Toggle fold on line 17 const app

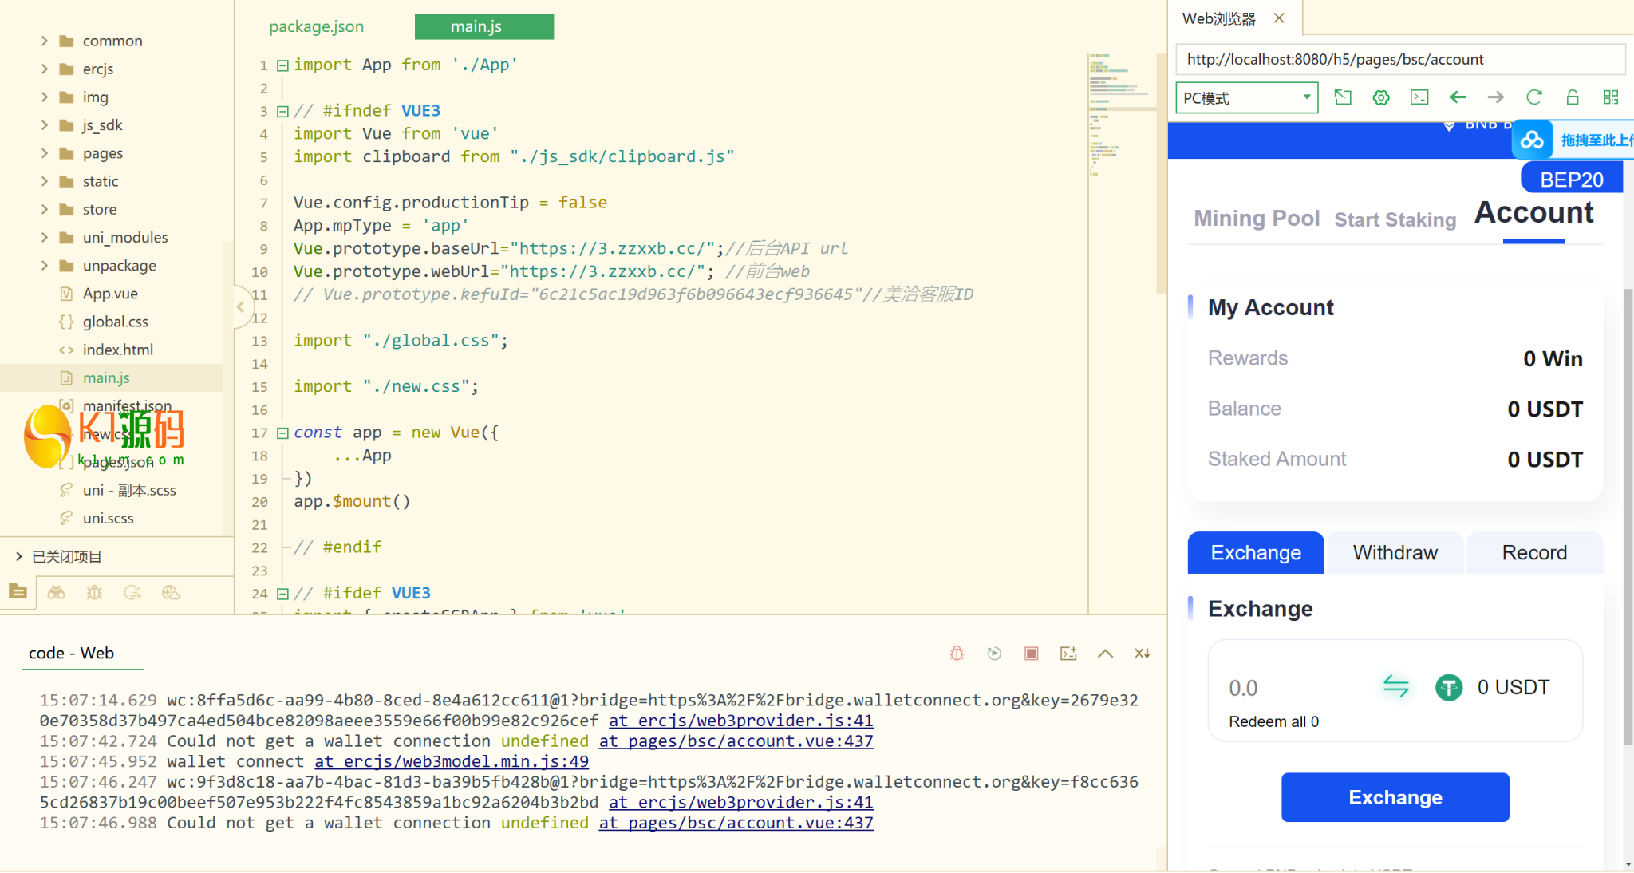click(282, 433)
